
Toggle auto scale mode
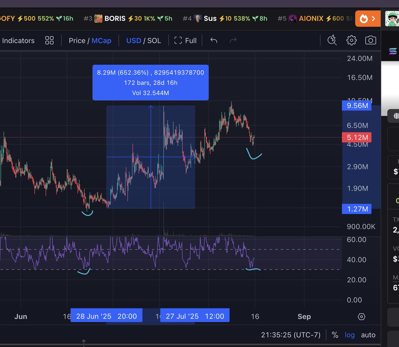pos(368,335)
